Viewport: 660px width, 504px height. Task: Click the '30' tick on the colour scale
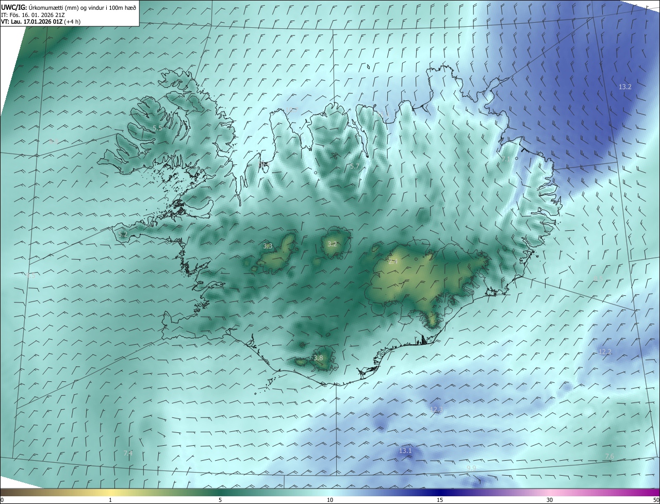pos(550,500)
